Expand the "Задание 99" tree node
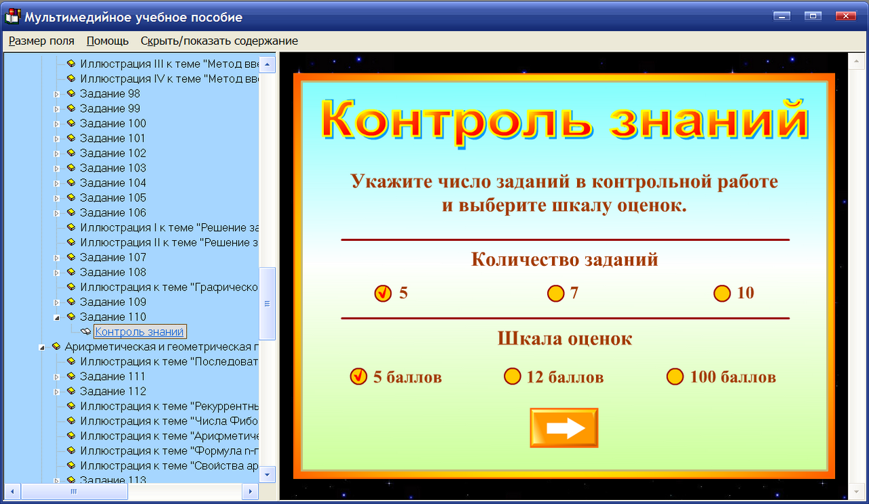The height and width of the screenshot is (504, 869). pyautogui.click(x=57, y=108)
